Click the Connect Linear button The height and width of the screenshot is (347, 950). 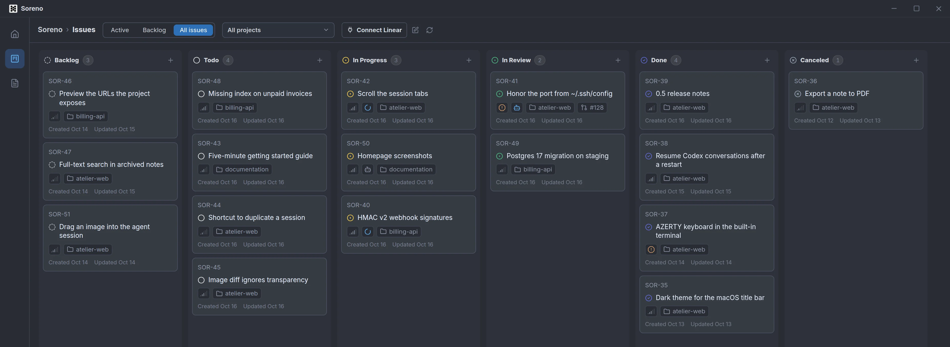(374, 30)
